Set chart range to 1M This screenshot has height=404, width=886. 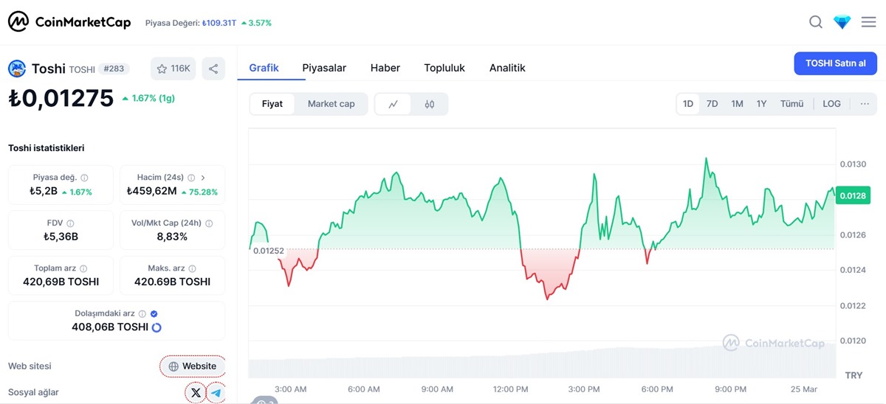[x=737, y=104]
